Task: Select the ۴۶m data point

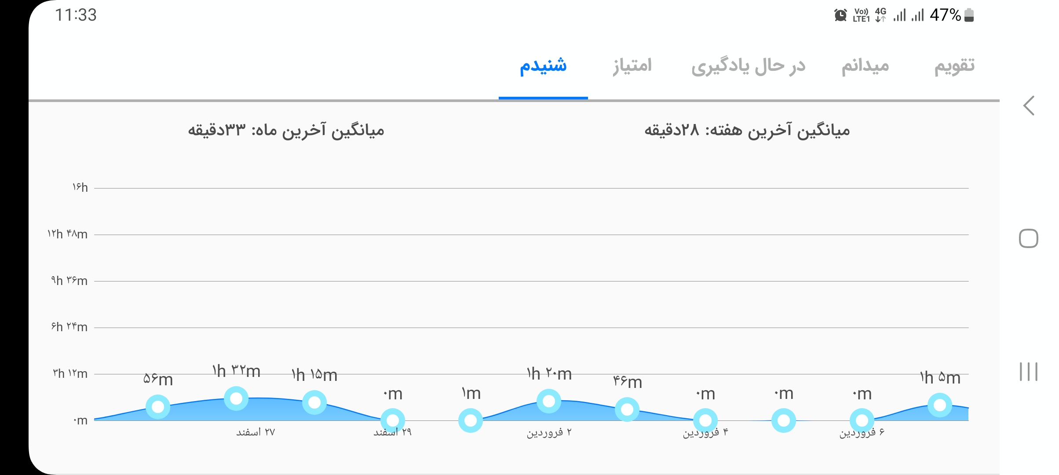Action: 627,409
